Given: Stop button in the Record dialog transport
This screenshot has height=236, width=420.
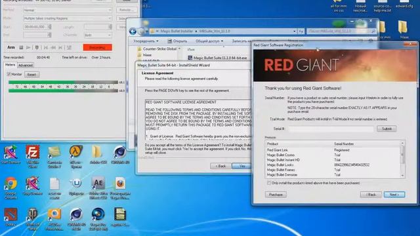Looking at the screenshot, I should 21,47.
